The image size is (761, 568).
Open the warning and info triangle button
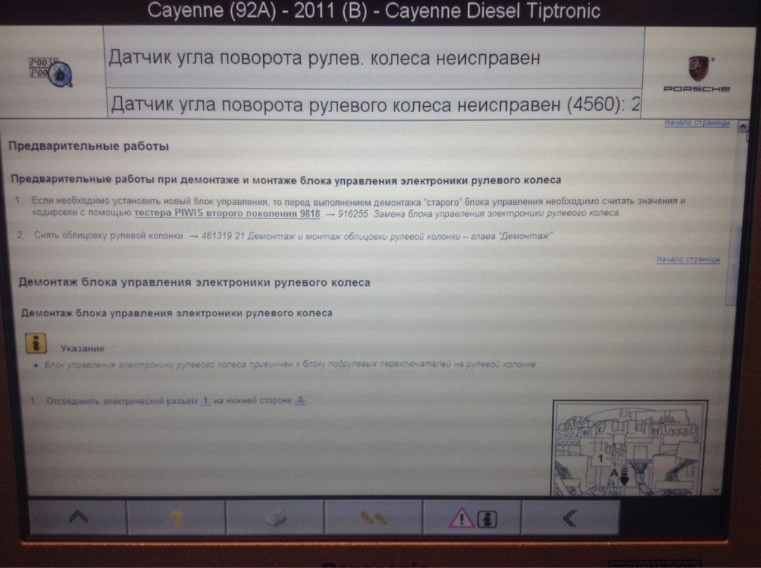(x=472, y=518)
